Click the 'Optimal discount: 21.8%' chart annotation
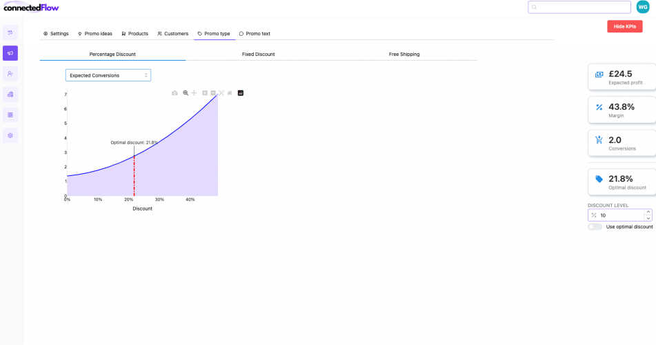The height and width of the screenshot is (345, 656). click(135, 142)
